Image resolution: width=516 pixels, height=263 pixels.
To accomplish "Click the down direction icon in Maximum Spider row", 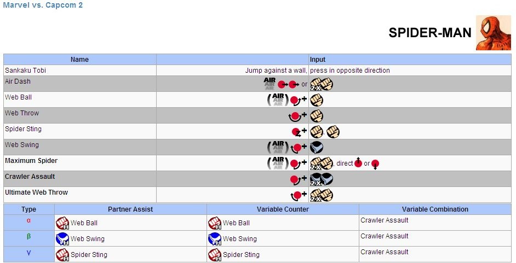I will (375, 164).
